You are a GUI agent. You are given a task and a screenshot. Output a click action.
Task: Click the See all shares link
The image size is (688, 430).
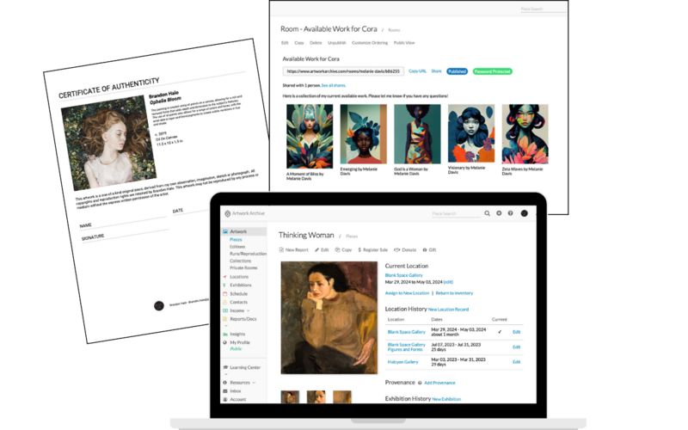click(334, 85)
